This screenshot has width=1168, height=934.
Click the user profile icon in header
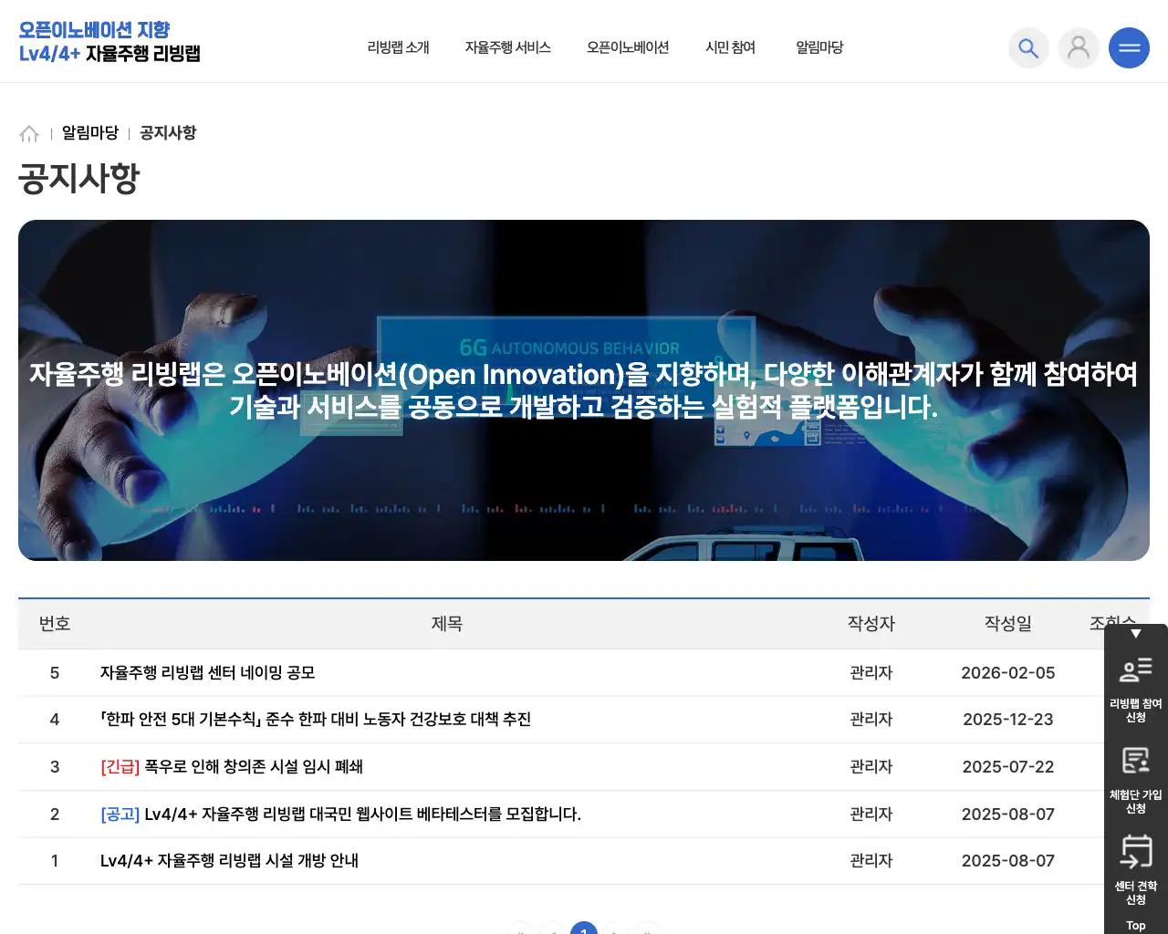(1079, 47)
